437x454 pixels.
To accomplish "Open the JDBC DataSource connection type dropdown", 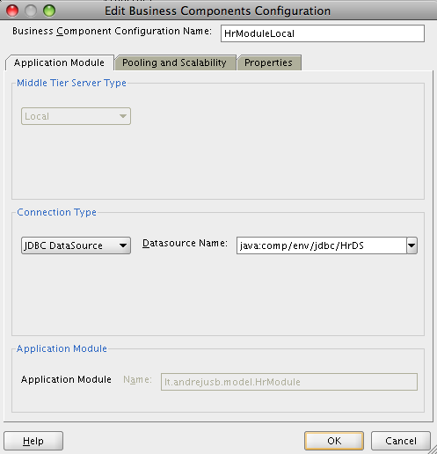I will pos(76,245).
